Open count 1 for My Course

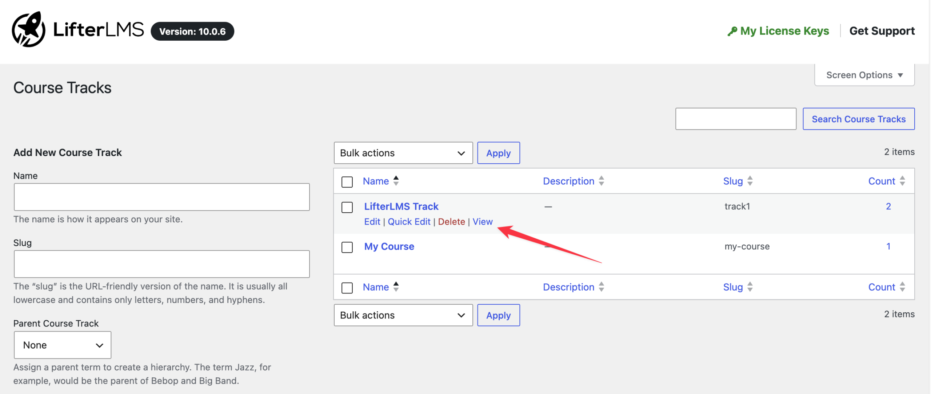point(888,246)
